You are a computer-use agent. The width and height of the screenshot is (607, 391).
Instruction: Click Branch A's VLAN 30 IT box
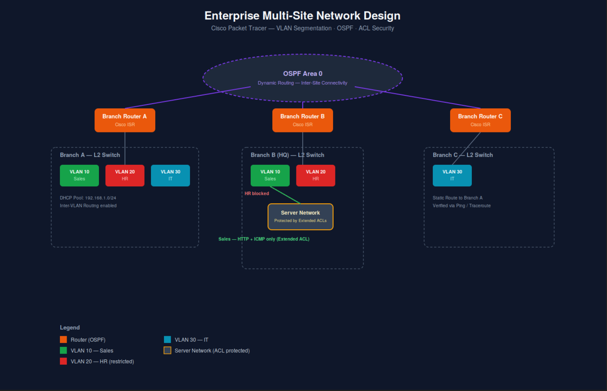(170, 175)
